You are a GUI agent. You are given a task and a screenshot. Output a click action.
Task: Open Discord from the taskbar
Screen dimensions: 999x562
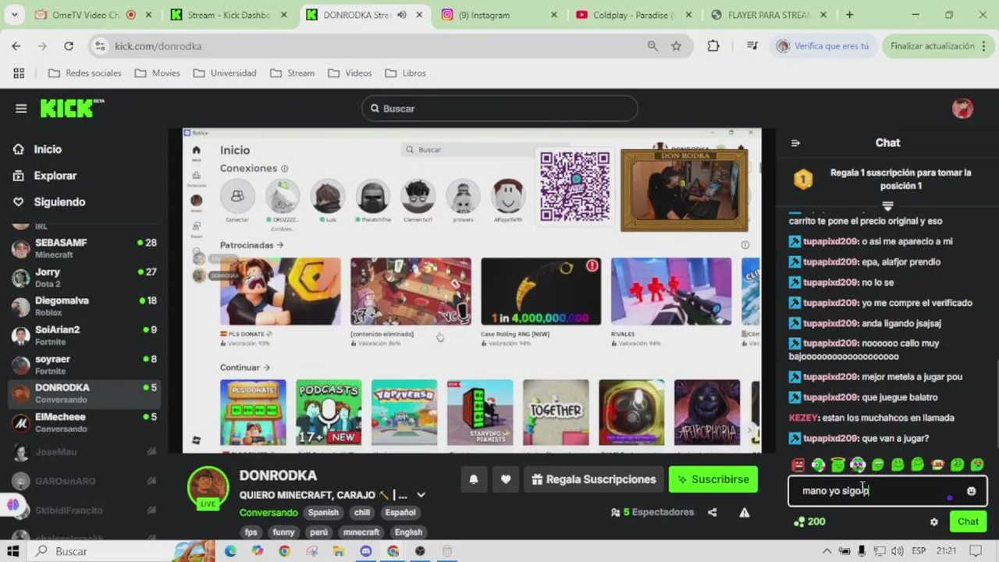point(366,551)
